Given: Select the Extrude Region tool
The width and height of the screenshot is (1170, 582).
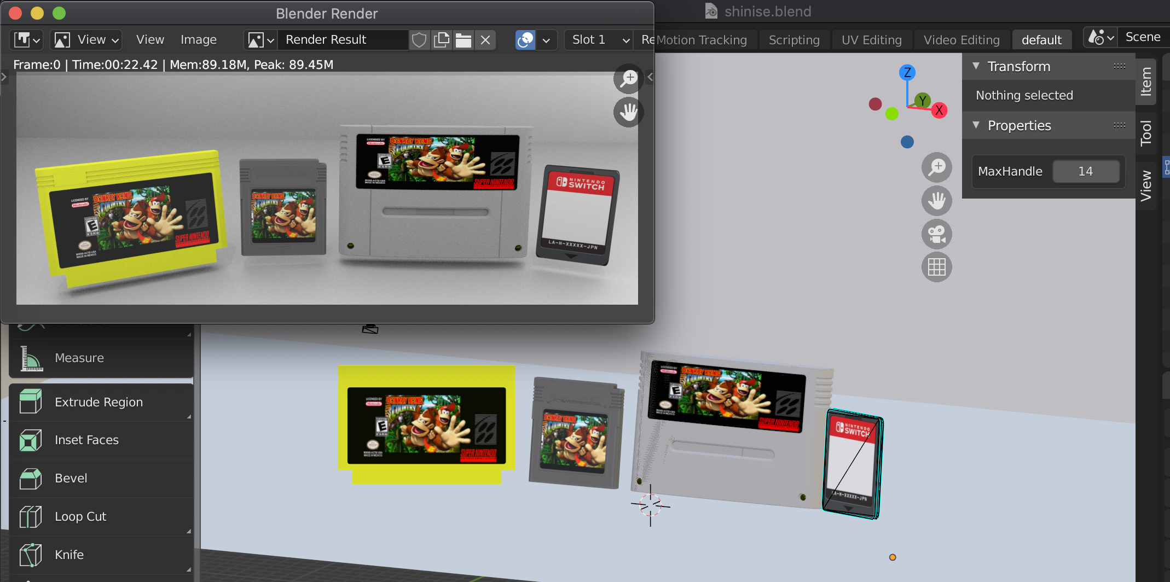Looking at the screenshot, I should tap(101, 402).
